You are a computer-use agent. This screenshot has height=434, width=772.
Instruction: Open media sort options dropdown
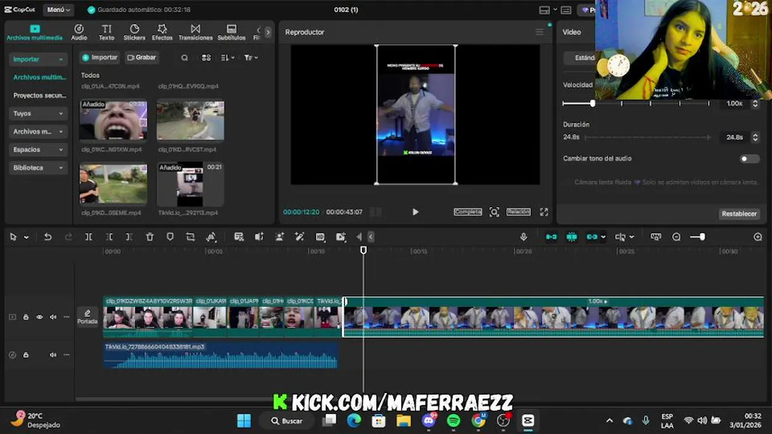[227, 58]
